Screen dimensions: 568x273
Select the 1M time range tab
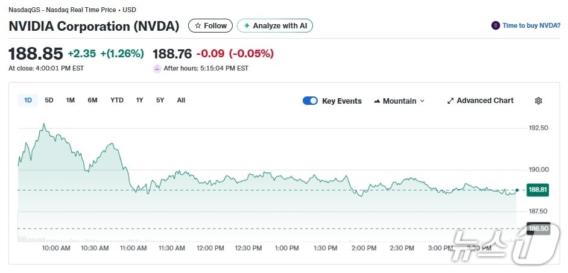coord(70,100)
